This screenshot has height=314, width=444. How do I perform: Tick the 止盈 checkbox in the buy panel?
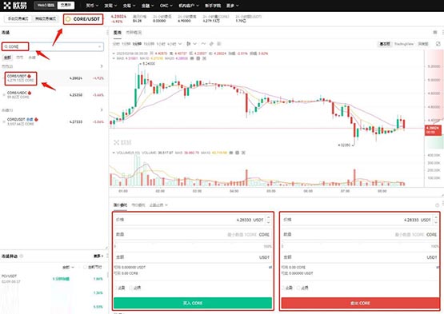coord(116,288)
